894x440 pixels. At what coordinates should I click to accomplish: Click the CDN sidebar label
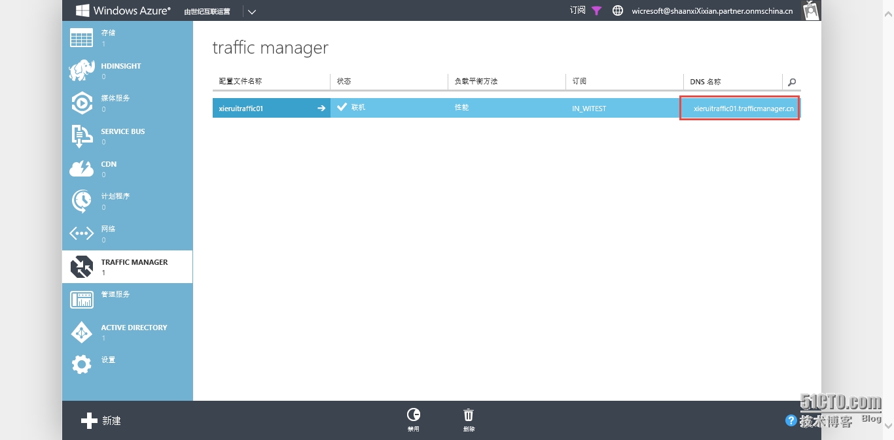point(109,164)
